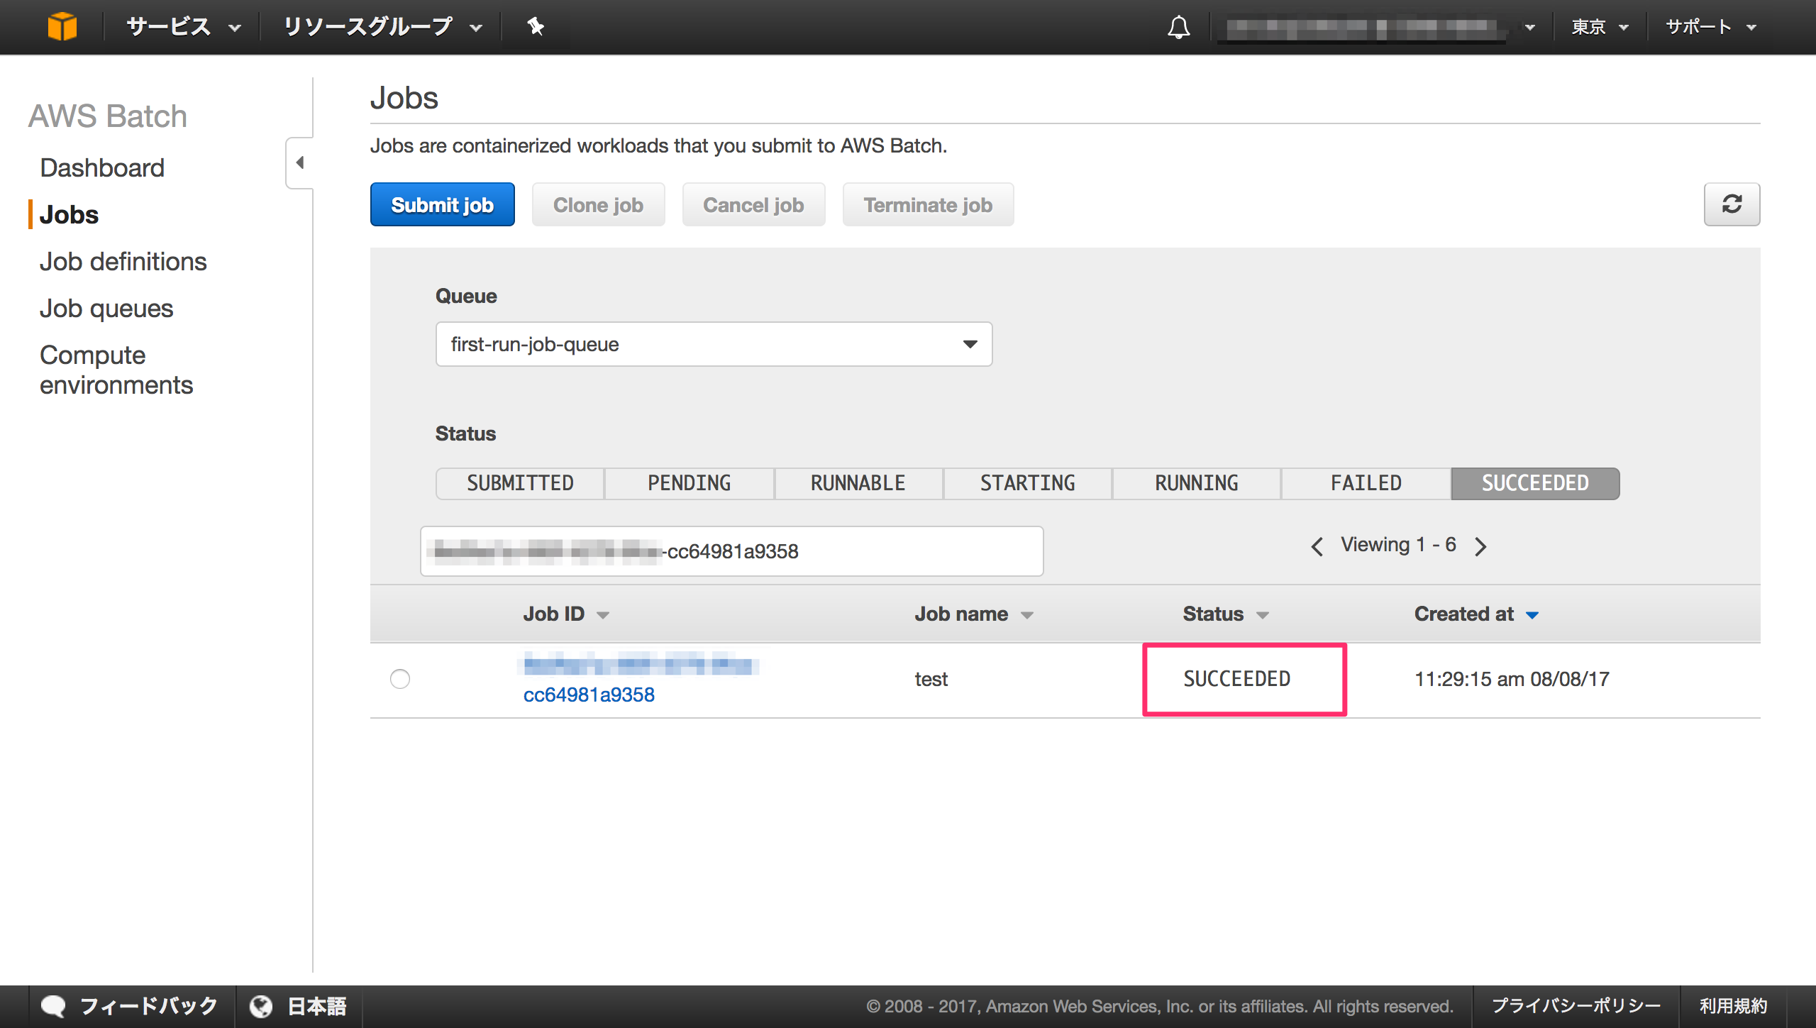1816x1028 pixels.
Task: Select the radio button for the test job
Action: tap(399, 679)
